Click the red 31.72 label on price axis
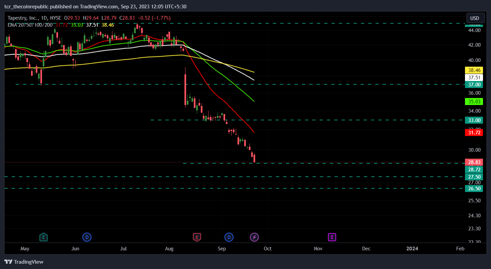This screenshot has width=491, height=269. point(474,132)
